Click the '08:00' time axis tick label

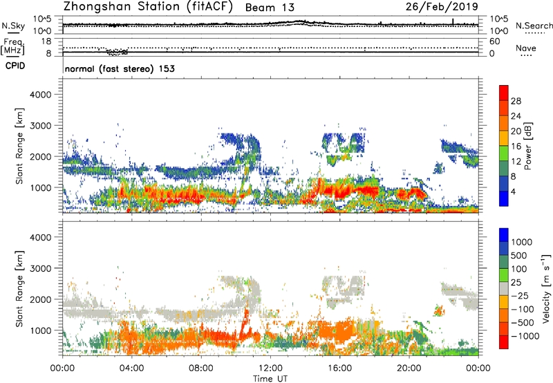click(201, 368)
